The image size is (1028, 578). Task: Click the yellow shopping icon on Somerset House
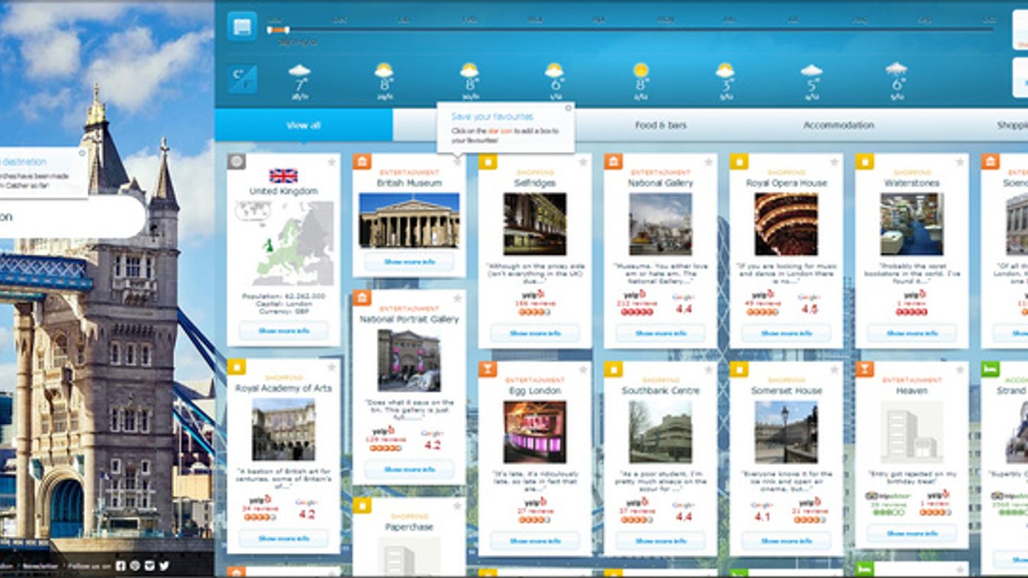pyautogui.click(x=739, y=369)
